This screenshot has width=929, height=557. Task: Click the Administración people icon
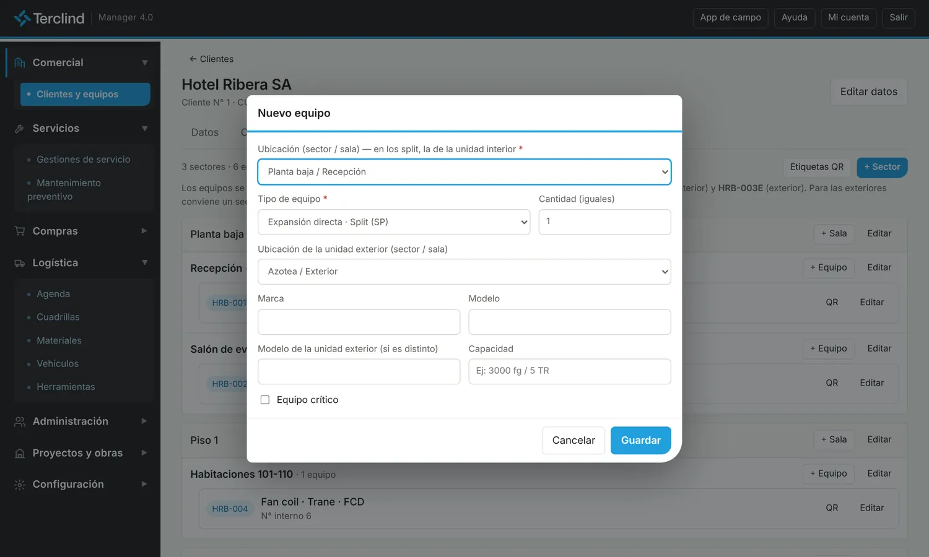point(20,421)
